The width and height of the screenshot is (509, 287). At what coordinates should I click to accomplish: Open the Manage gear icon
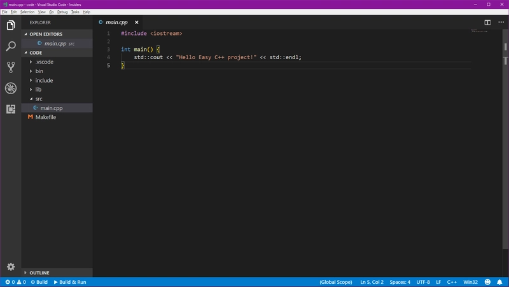pos(10,267)
